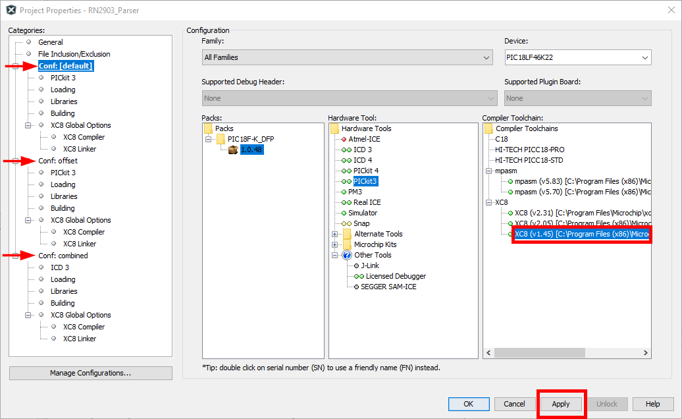The width and height of the screenshot is (682, 419).
Task: Select XC8 (v2.31) compiler toolchain
Action: pos(583,213)
